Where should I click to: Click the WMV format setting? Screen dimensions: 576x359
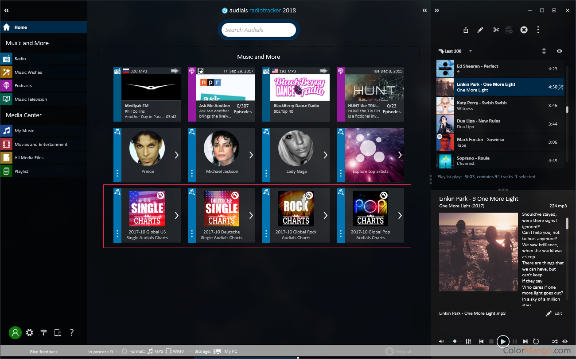pyautogui.click(x=175, y=351)
